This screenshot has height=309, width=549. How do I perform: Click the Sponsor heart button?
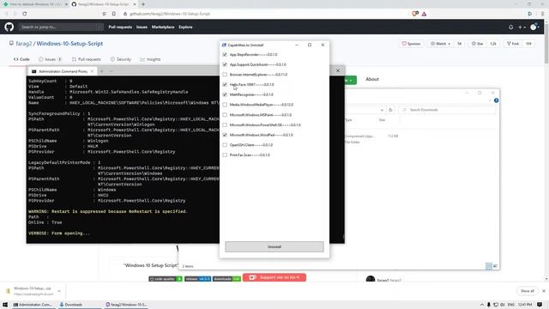[411, 44]
